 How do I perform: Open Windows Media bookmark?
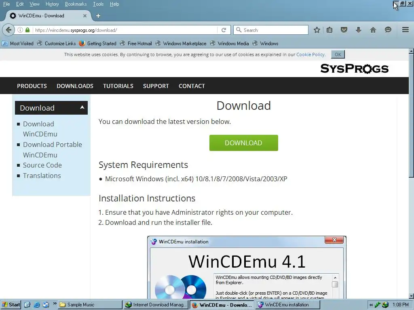(229, 44)
